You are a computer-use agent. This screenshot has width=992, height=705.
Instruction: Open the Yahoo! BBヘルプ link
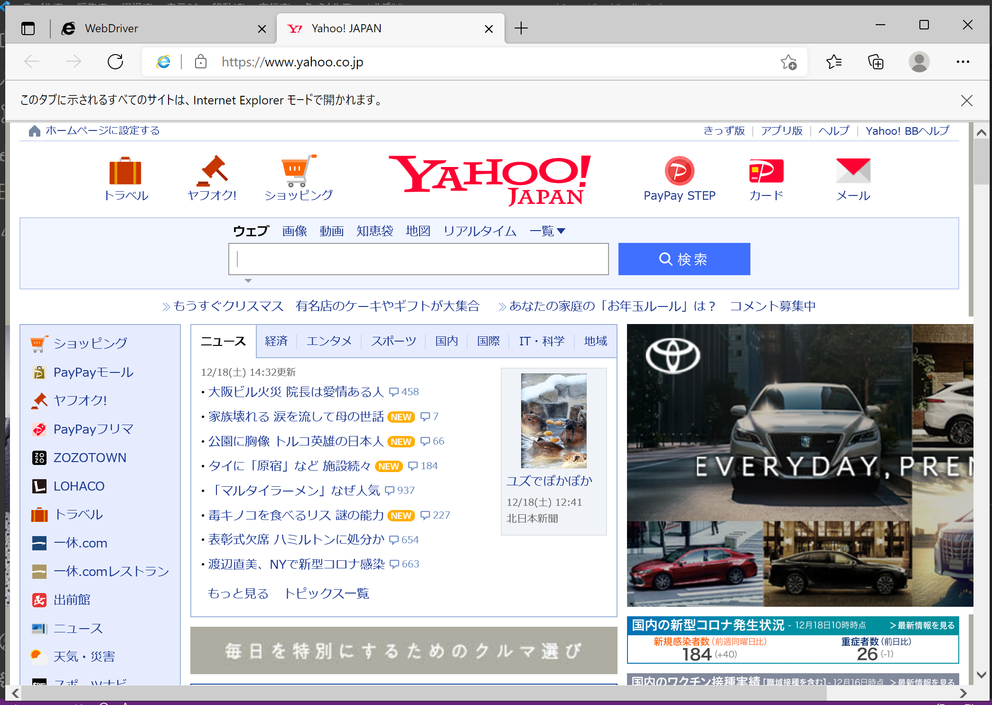click(x=907, y=131)
